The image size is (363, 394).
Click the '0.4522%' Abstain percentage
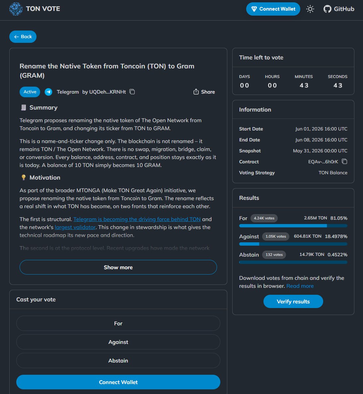click(x=337, y=255)
